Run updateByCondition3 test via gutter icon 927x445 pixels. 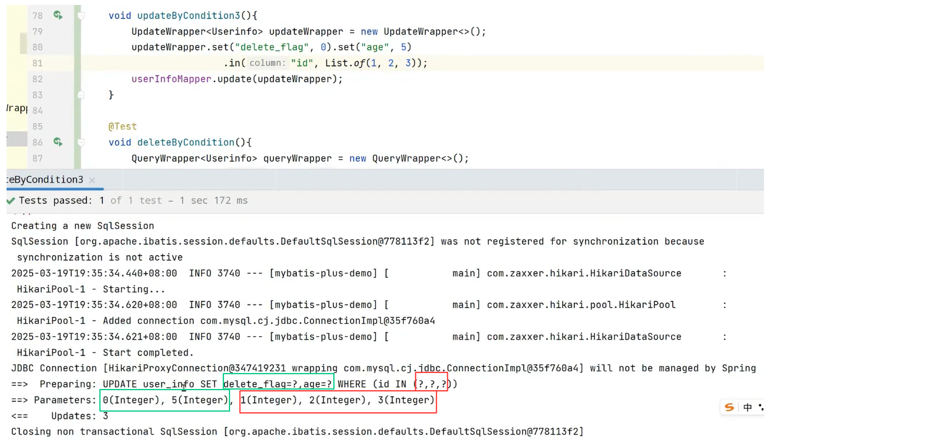(x=58, y=15)
